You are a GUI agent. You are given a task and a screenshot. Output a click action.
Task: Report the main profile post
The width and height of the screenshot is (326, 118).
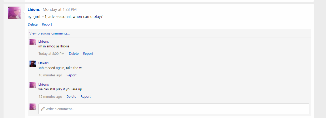(47, 24)
